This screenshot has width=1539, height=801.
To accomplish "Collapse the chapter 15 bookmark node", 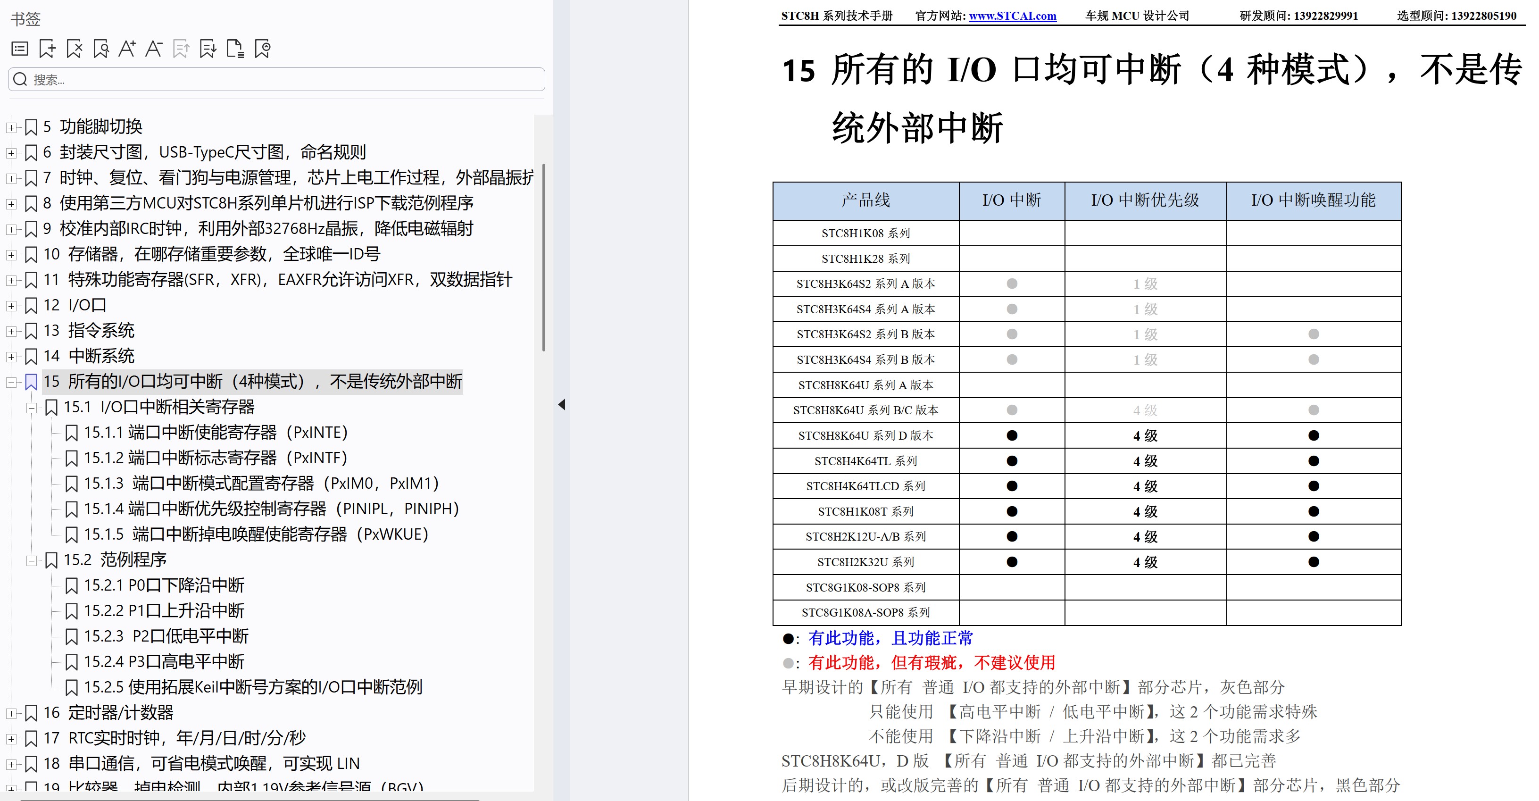I will coord(11,383).
